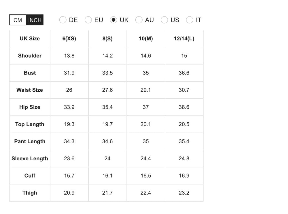288x214 pixels.
Task: Click the Waist Size row label
Action: click(30, 90)
